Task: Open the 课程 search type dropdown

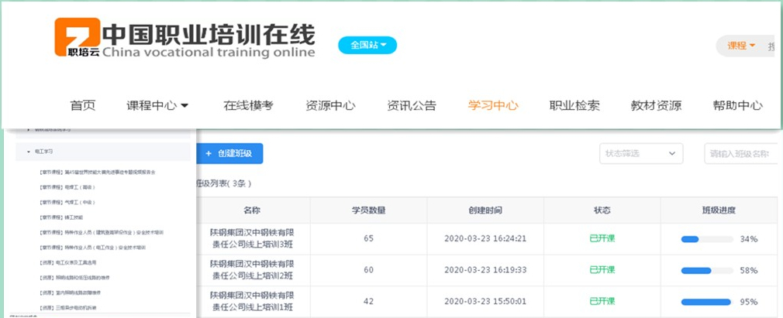Action: 741,46
